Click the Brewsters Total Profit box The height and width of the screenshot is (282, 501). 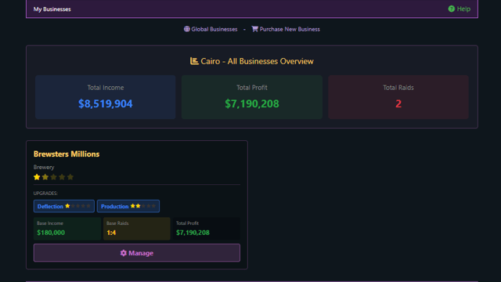point(207,229)
